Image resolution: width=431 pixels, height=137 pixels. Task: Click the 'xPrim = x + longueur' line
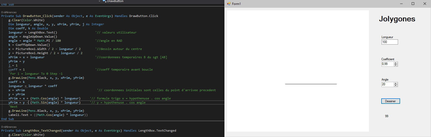[x=27, y=57]
